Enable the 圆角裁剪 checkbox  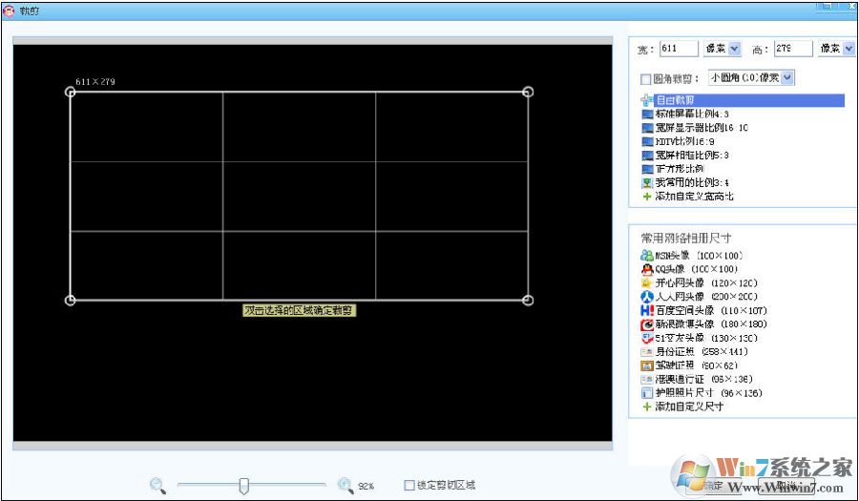(646, 78)
